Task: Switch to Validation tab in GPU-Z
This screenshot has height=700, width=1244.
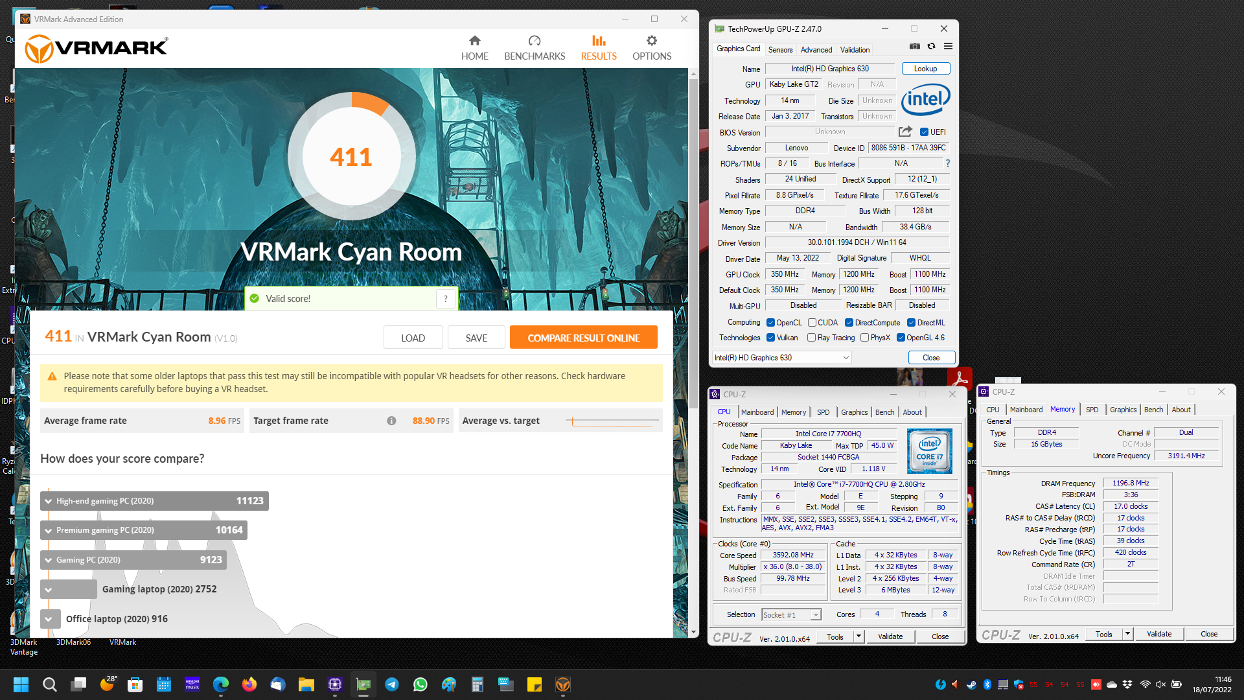Action: (855, 49)
